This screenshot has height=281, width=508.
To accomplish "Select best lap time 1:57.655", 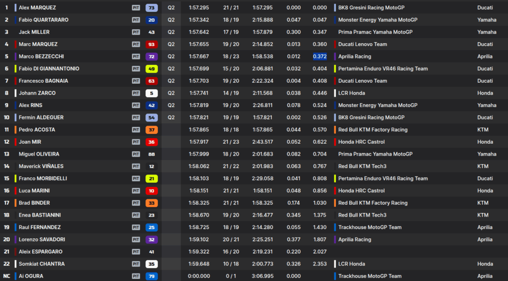I will click(199, 44).
